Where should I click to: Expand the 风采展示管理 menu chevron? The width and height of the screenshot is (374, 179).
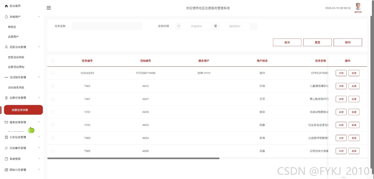tap(39, 148)
